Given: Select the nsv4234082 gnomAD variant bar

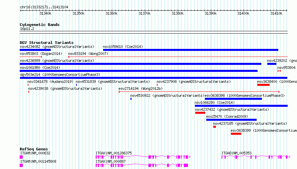Looking at the screenshot, I should [x=35, y=50].
